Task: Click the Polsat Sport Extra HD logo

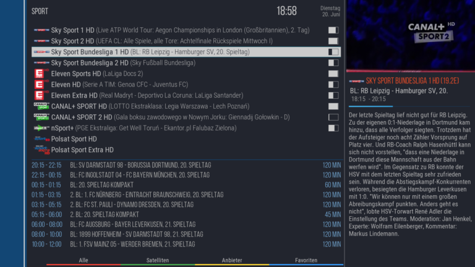Action: [x=41, y=150]
